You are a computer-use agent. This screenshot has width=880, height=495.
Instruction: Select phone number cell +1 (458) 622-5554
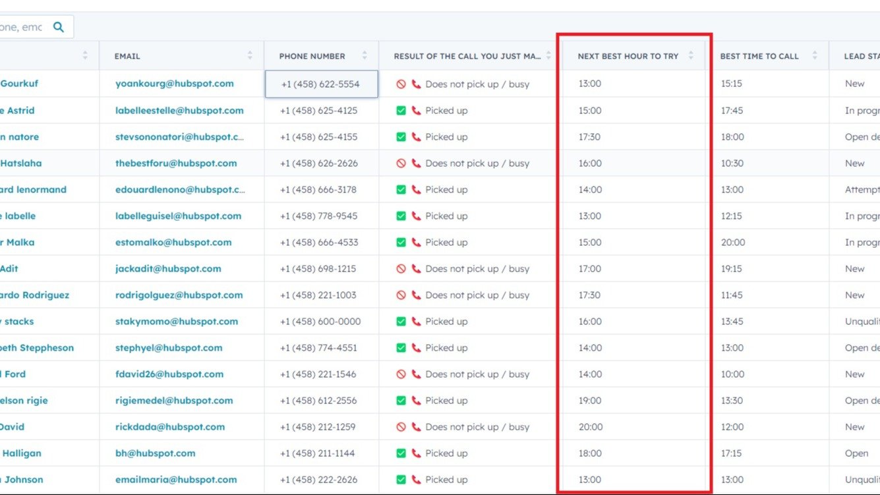click(x=321, y=84)
